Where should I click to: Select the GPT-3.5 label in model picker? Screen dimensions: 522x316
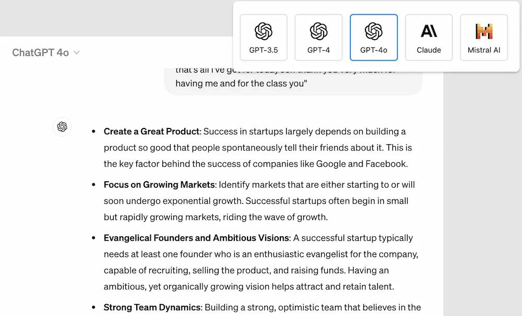pyautogui.click(x=263, y=50)
